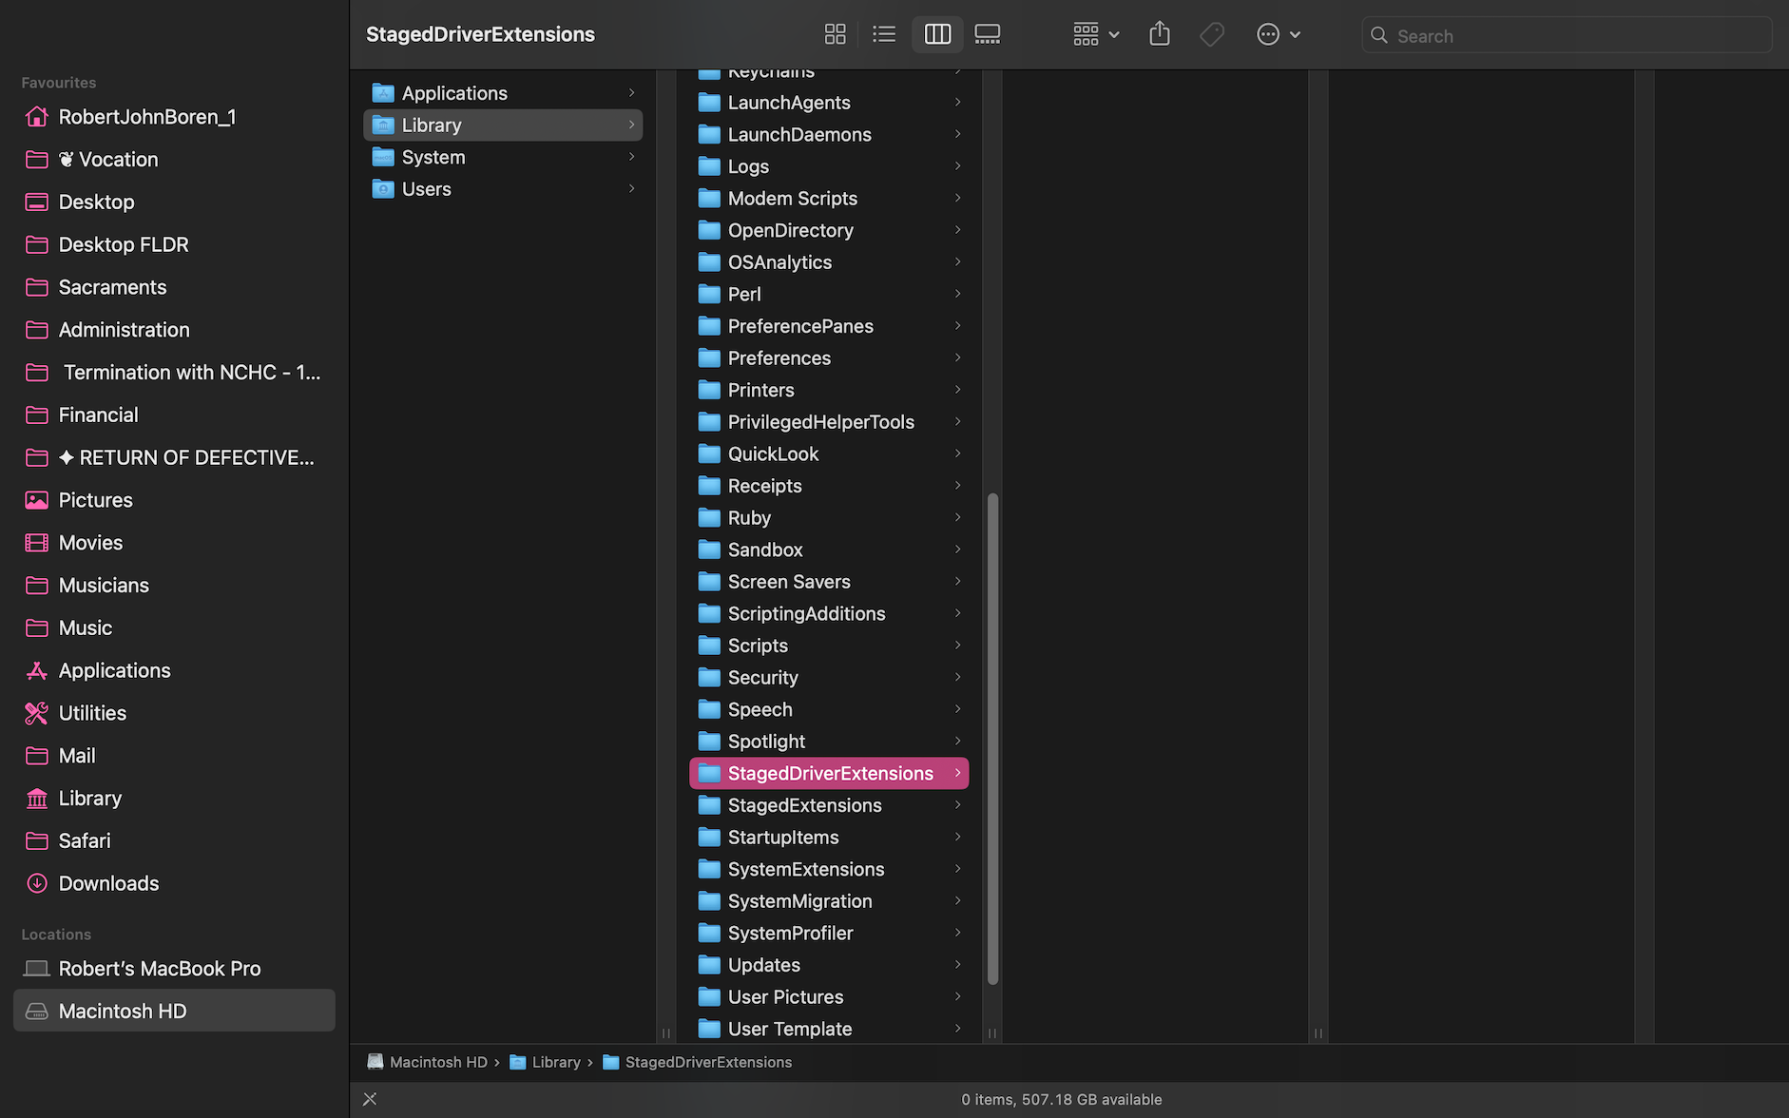Select the PrivilegedHelperTools folder

point(829,422)
